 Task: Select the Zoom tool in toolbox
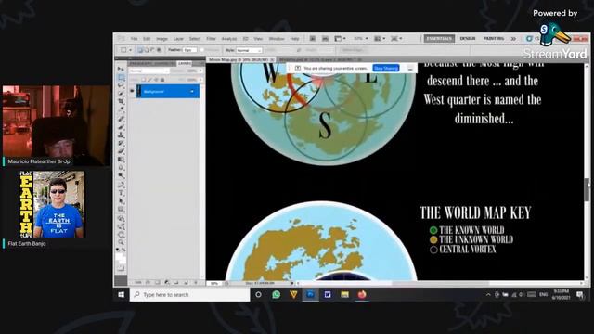tap(121, 242)
